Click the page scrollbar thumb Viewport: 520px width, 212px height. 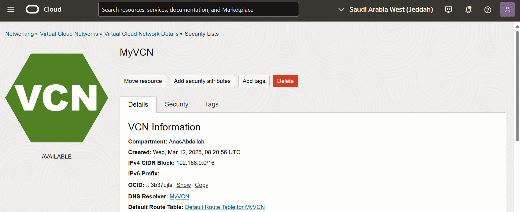tap(517, 86)
